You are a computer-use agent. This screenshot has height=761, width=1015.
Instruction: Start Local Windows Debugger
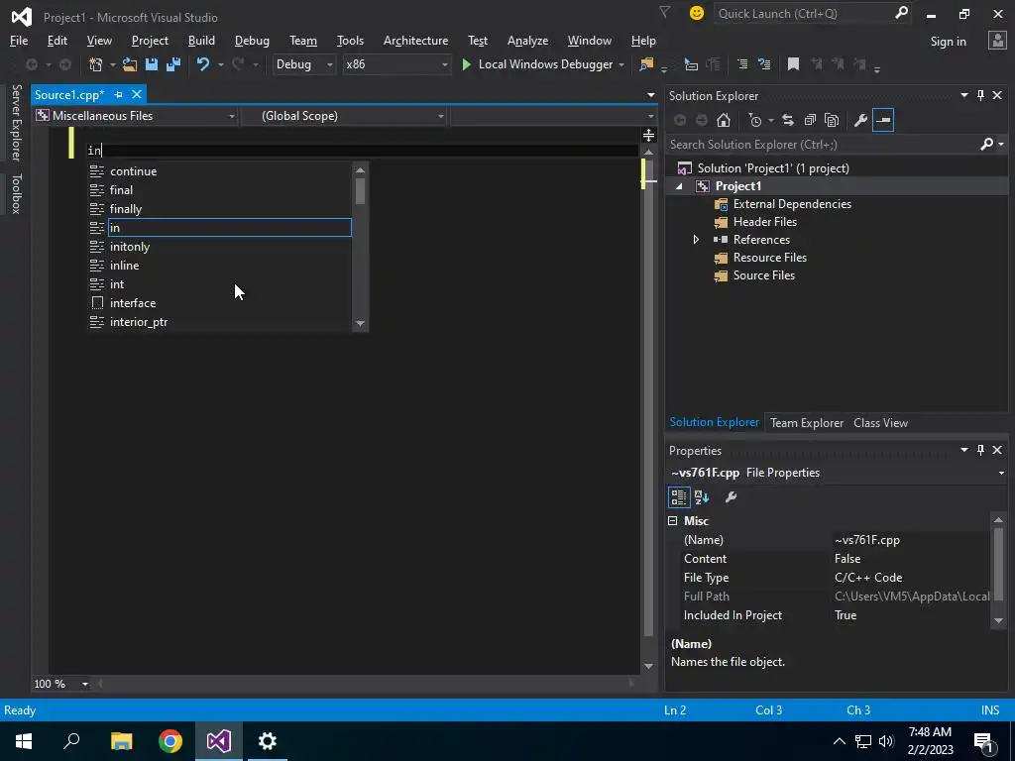(537, 64)
